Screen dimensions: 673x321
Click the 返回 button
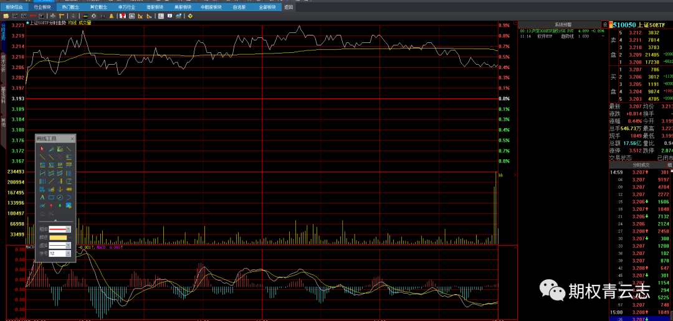(288, 7)
